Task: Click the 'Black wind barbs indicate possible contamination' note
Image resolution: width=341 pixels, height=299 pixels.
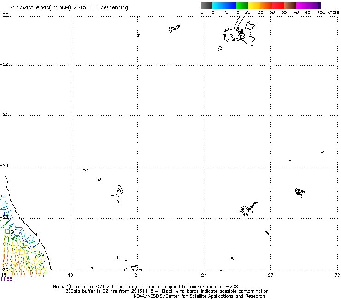Action: [x=215, y=291]
